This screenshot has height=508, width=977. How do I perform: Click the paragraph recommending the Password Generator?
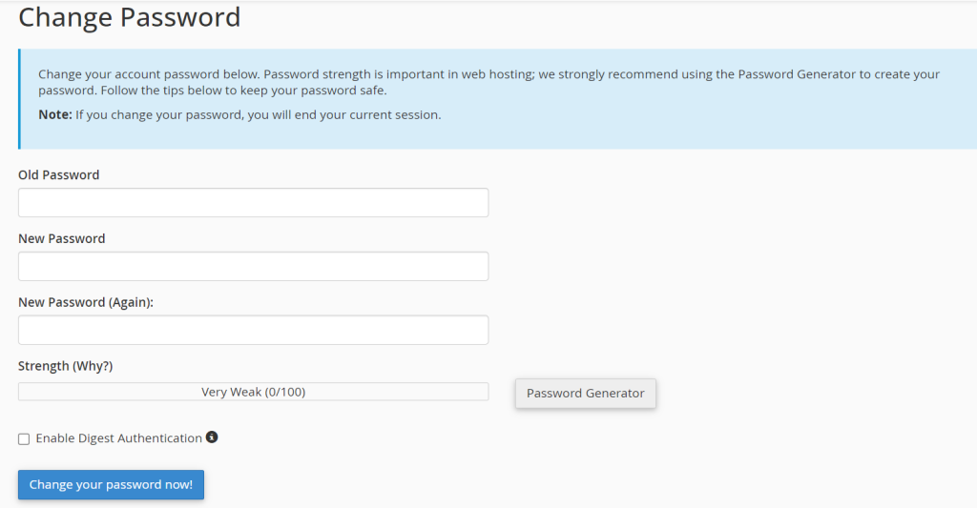(x=489, y=82)
